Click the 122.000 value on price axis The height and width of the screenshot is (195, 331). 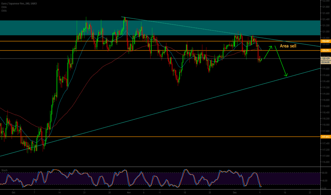pyautogui.click(x=325, y=1)
